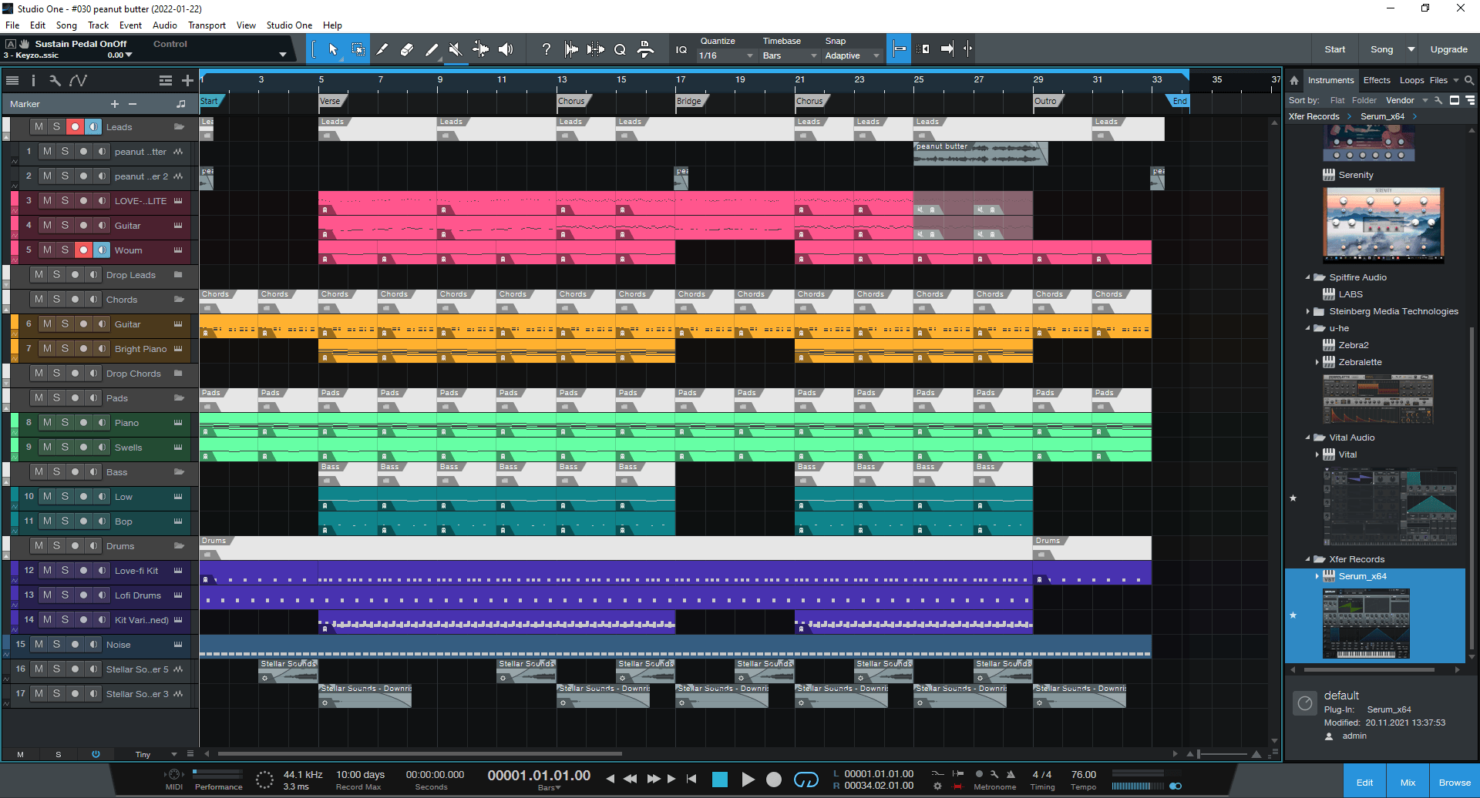
Task: Toggle monitor on the Swells track
Action: (x=101, y=448)
